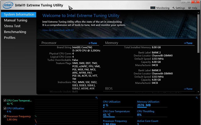This screenshot has height=125, width=201.
Task: Click the Instructions label
Action: pos(64,82)
